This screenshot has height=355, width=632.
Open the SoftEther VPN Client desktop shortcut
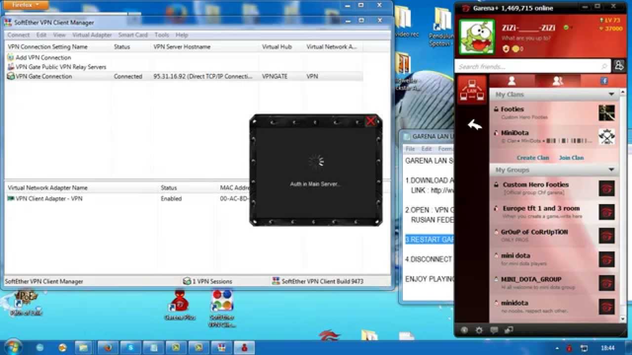tap(222, 309)
